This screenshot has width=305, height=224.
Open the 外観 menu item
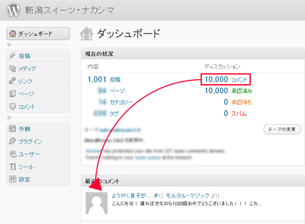point(24,129)
